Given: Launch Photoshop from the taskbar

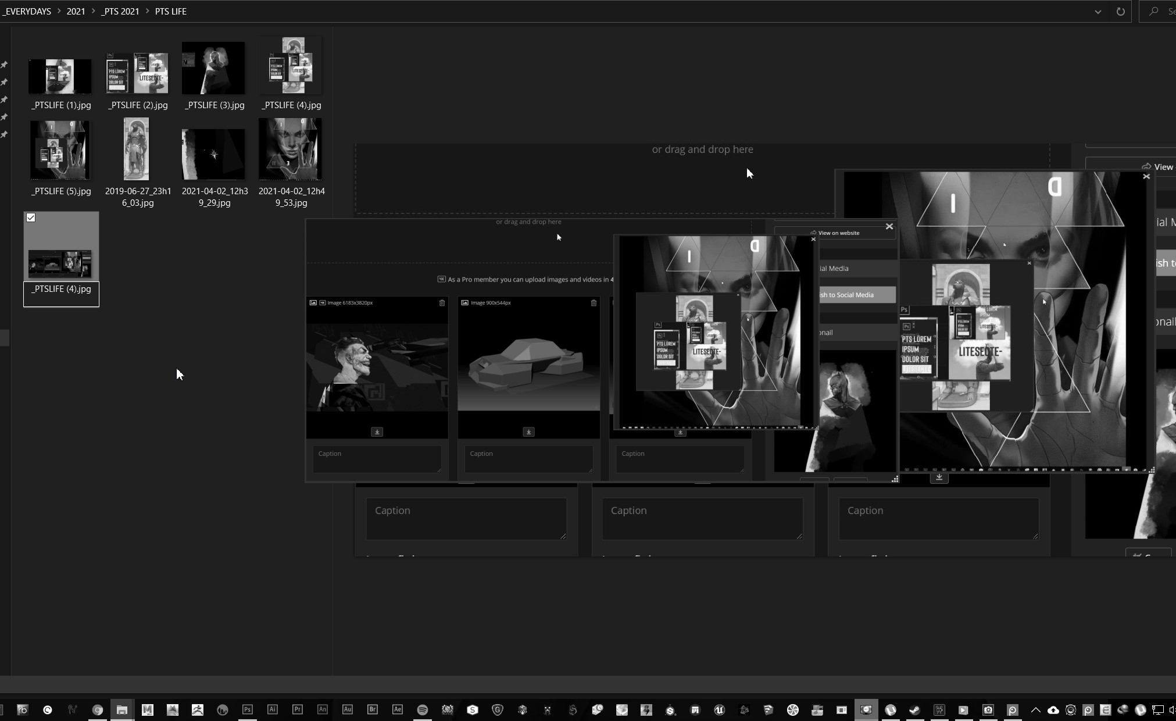Looking at the screenshot, I should (x=247, y=709).
